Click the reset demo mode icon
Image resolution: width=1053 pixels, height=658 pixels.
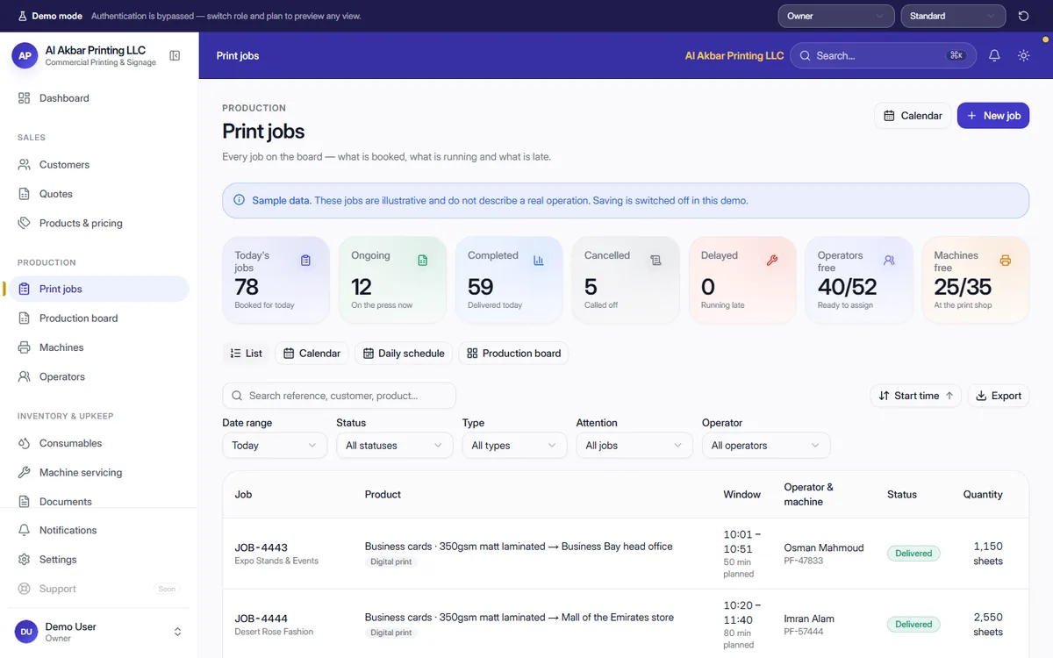tap(1023, 16)
